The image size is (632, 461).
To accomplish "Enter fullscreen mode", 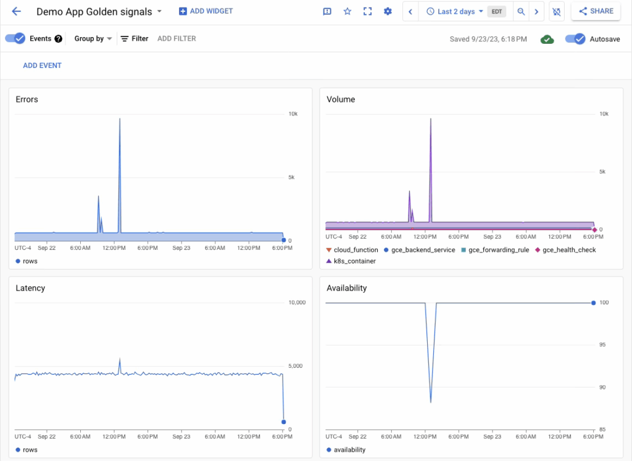I will (368, 12).
